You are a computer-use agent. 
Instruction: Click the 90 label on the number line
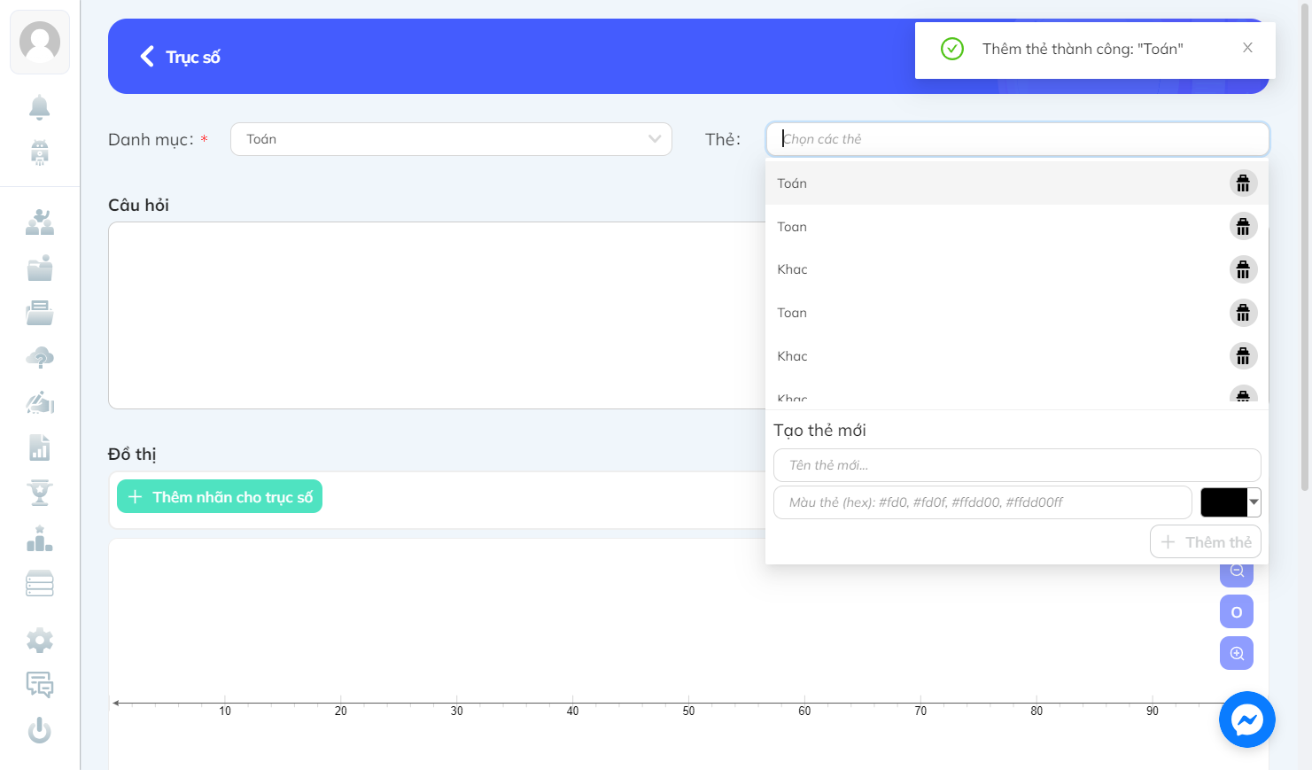pos(1153,712)
